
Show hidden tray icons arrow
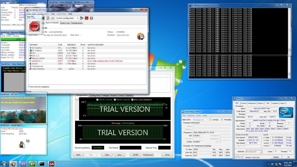coord(268,164)
